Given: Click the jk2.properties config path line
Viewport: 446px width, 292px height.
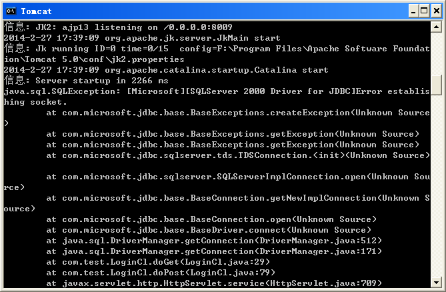Looking at the screenshot, I should (x=94, y=59).
